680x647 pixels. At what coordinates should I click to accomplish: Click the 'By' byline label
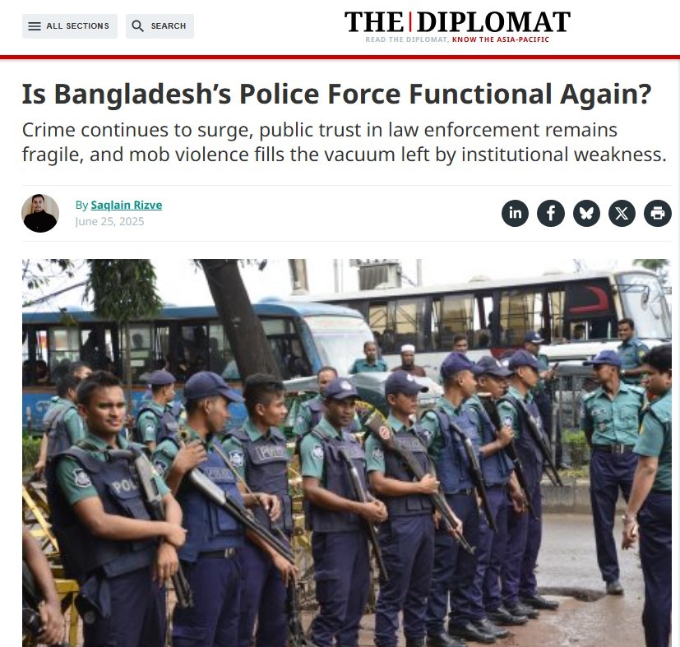point(81,205)
